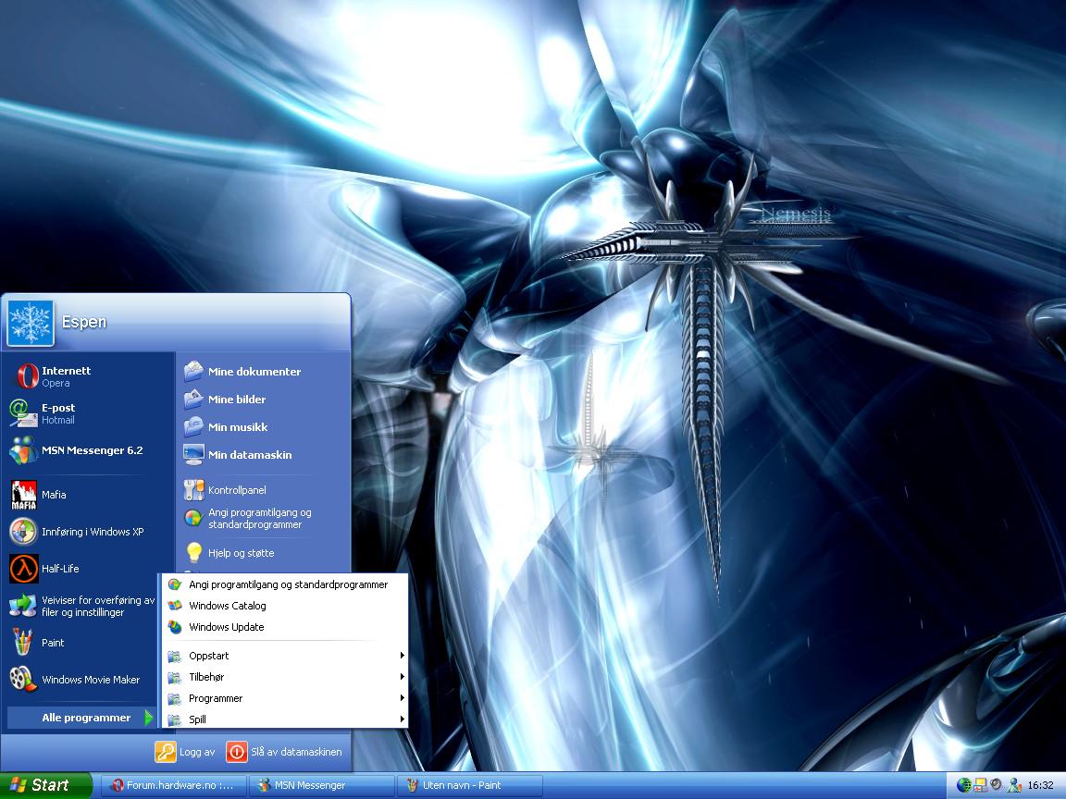This screenshot has height=799, width=1066.
Task: Click the Alle programmer label
Action: pos(86,718)
